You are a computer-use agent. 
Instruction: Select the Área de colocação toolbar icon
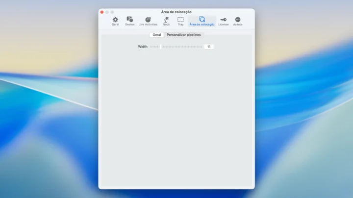coord(202,21)
